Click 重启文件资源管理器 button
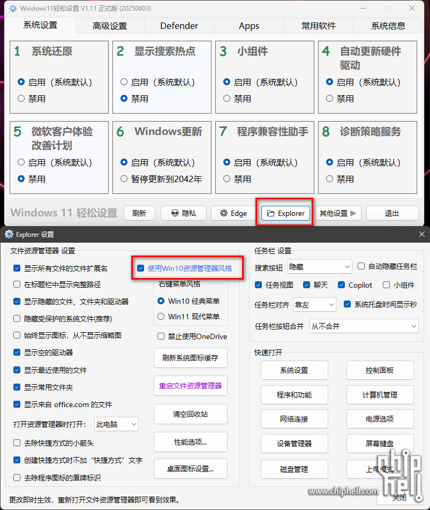This screenshot has height=510, width=430. click(x=191, y=386)
